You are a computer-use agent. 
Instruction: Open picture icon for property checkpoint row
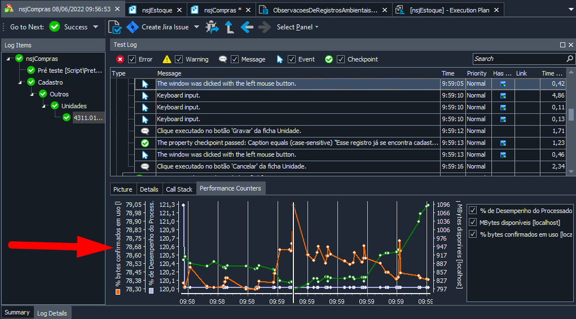pos(503,143)
